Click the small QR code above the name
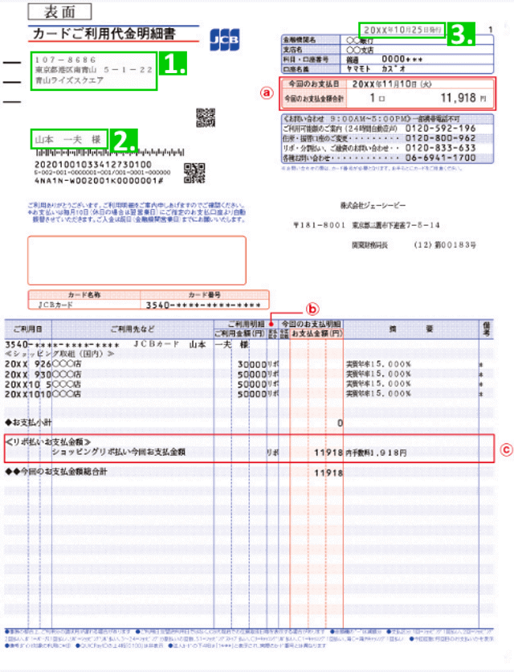Screen dimensions: 514x672 pos(206,118)
